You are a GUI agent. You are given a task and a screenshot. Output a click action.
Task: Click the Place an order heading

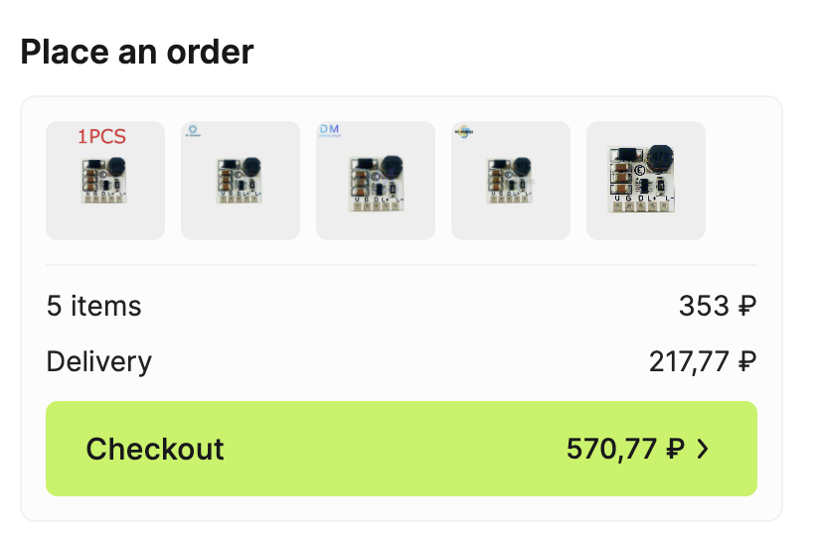[x=137, y=52]
